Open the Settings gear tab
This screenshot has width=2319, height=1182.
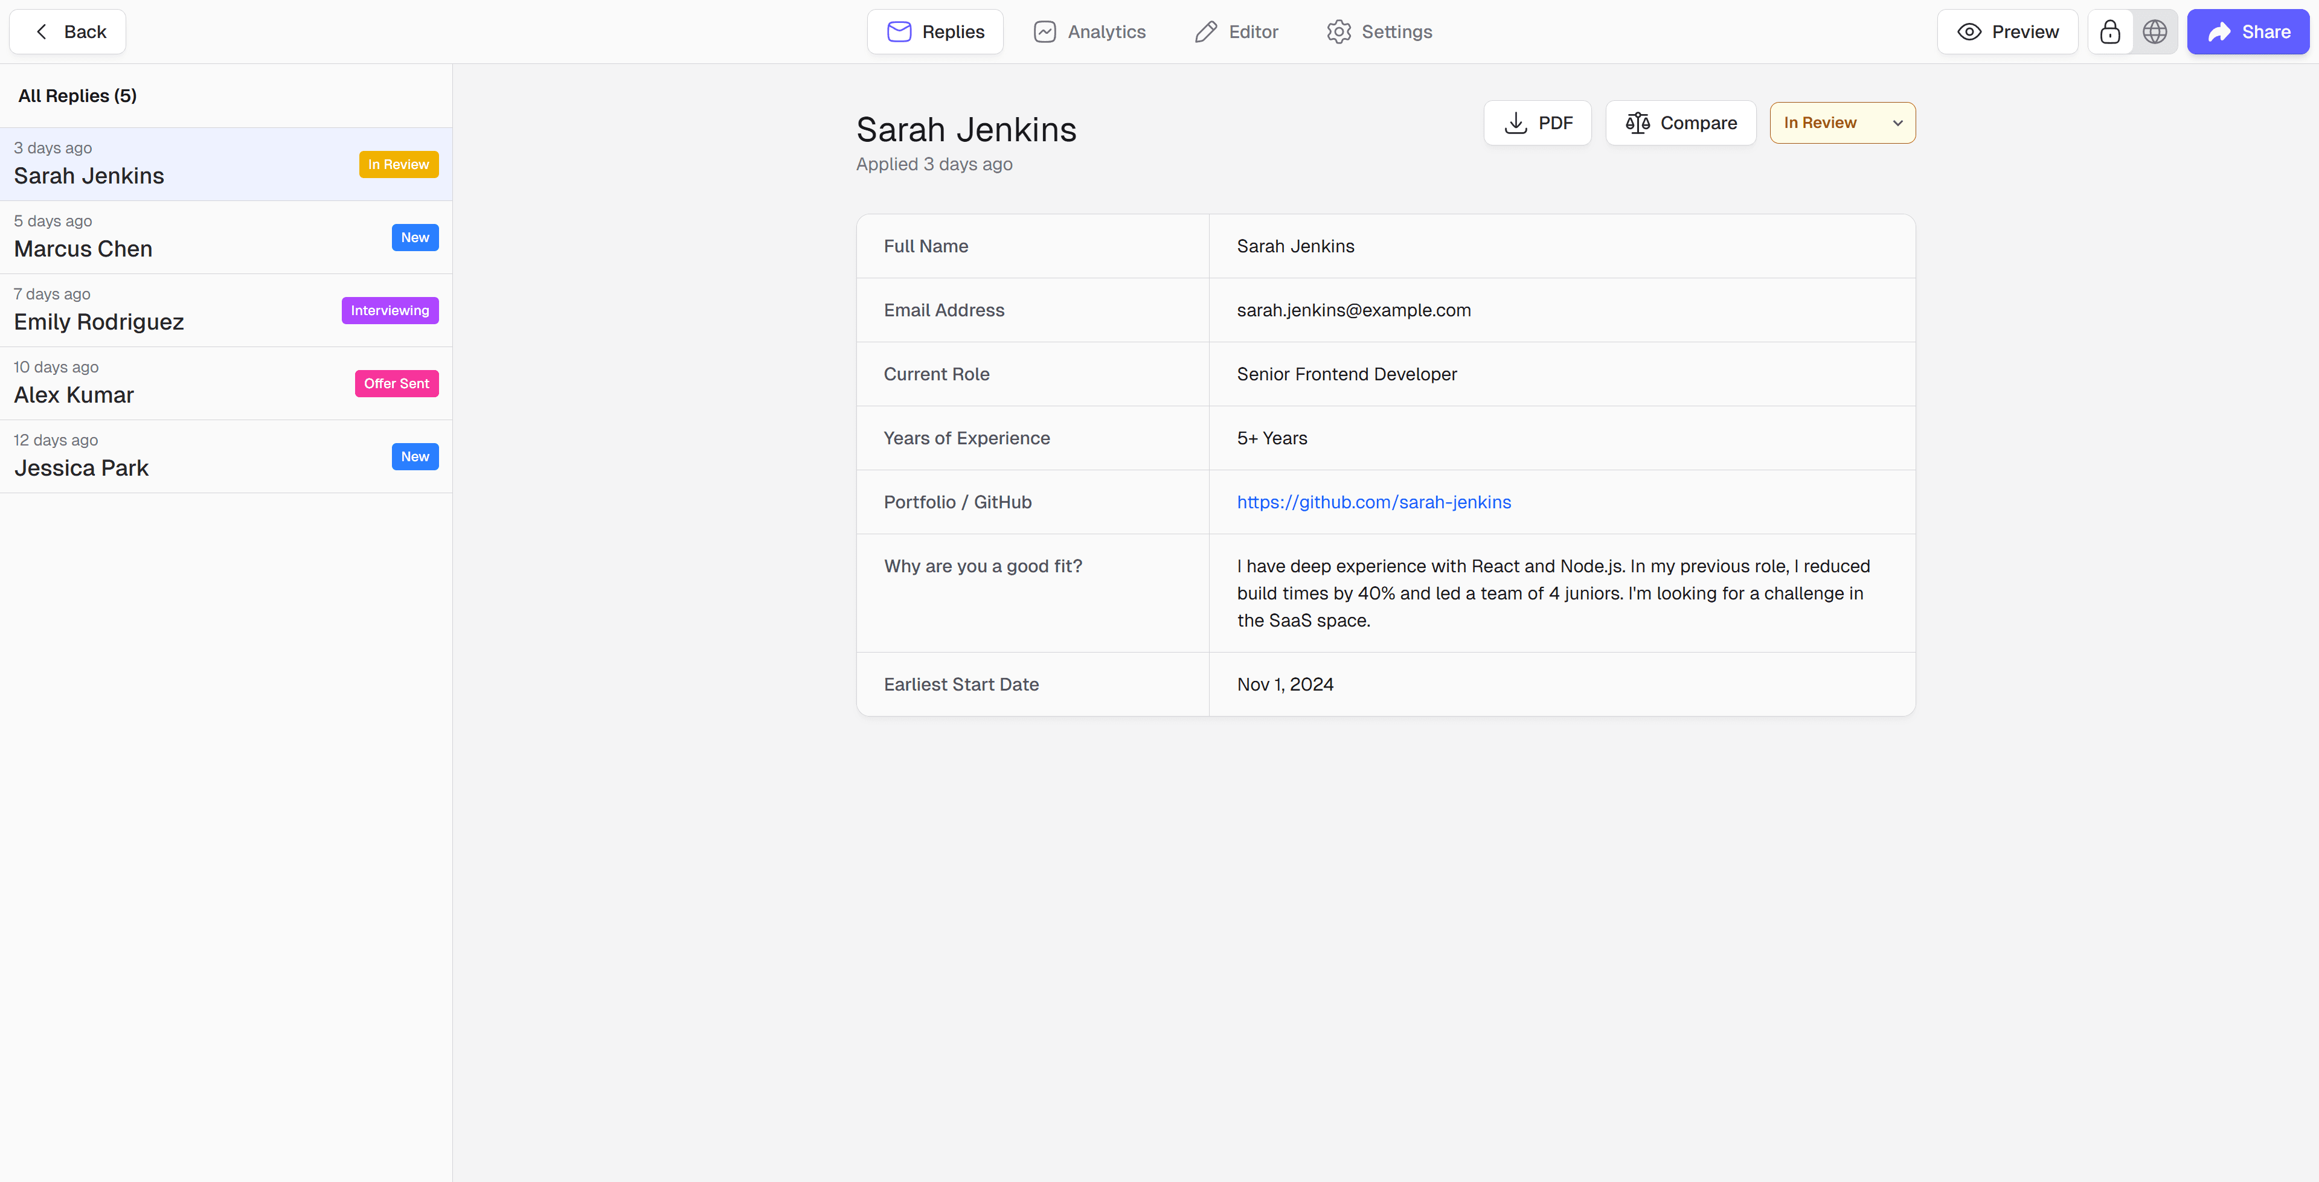click(1378, 31)
